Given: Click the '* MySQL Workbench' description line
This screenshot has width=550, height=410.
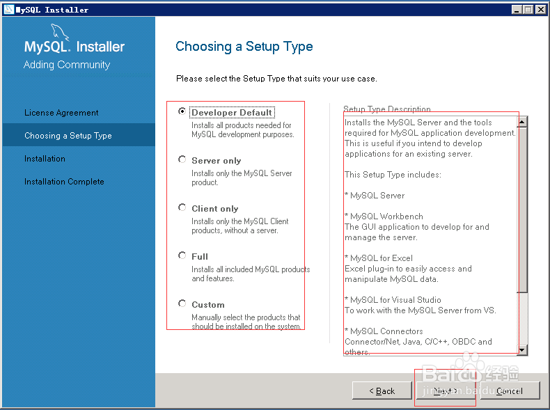Looking at the screenshot, I should pyautogui.click(x=384, y=216).
